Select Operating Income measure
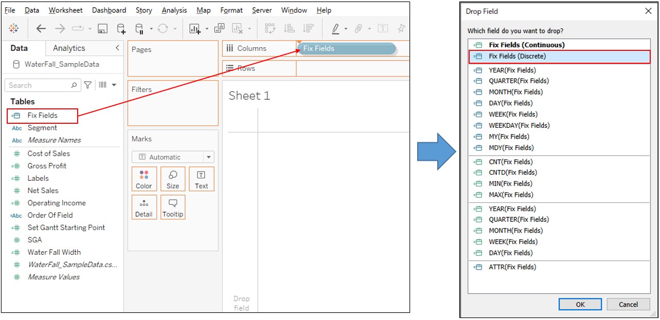The height and width of the screenshot is (320, 660). point(57,202)
